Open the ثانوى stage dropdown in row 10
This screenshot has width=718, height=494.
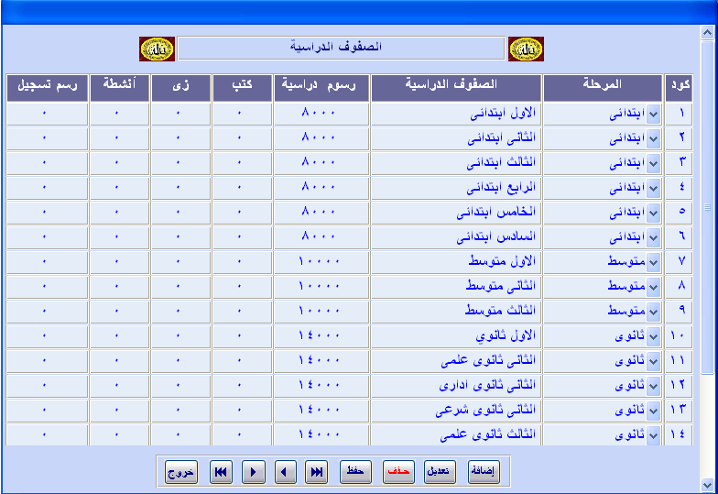tap(653, 336)
